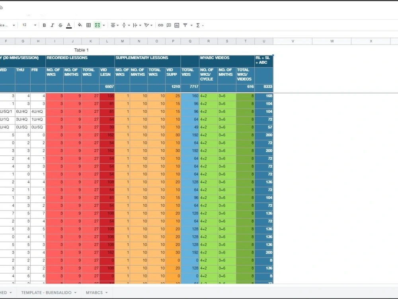Open the fill color paint bucket
The image size is (398, 299).
[80, 25]
